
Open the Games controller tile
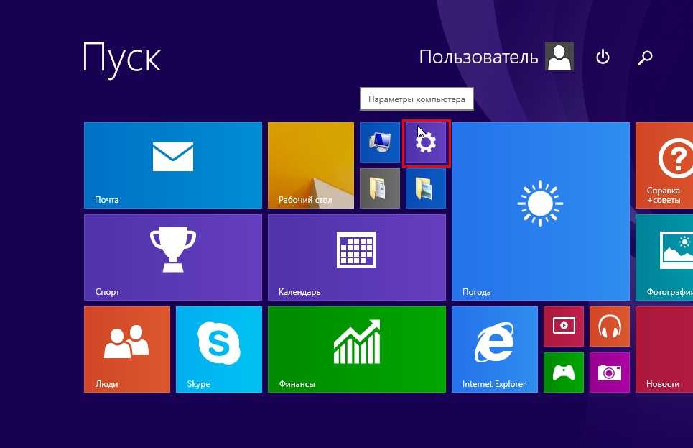[564, 372]
